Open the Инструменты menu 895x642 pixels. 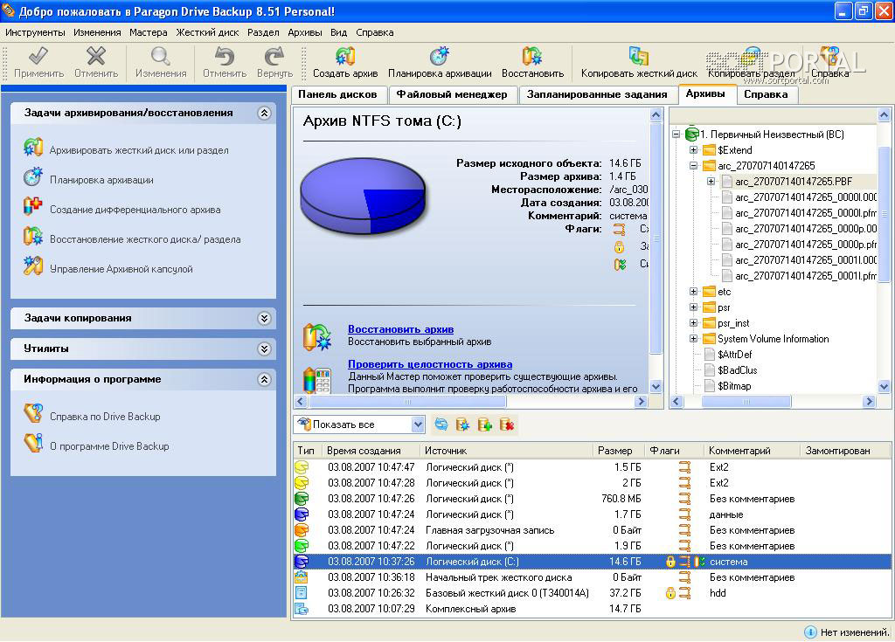tap(35, 32)
